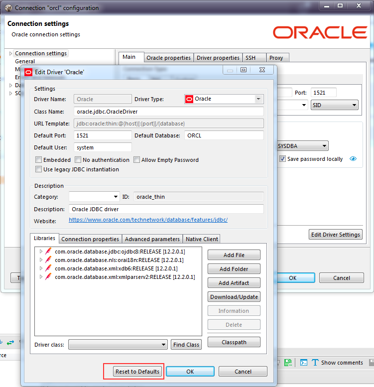Image resolution: width=374 pixels, height=387 pixels.
Task: Select the Main tab
Action: click(131, 57)
